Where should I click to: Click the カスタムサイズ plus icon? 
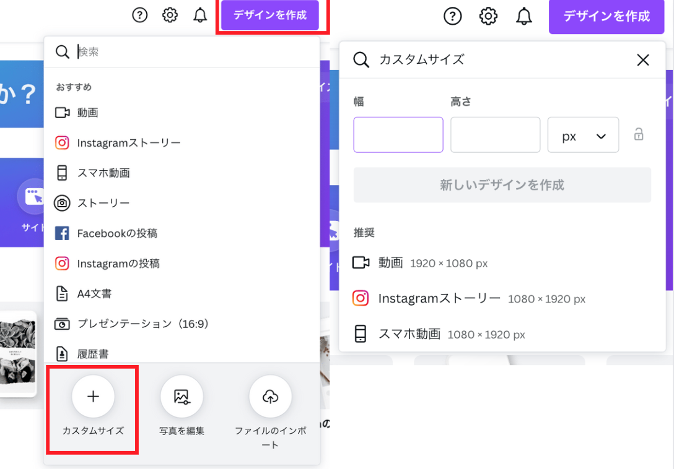(94, 396)
